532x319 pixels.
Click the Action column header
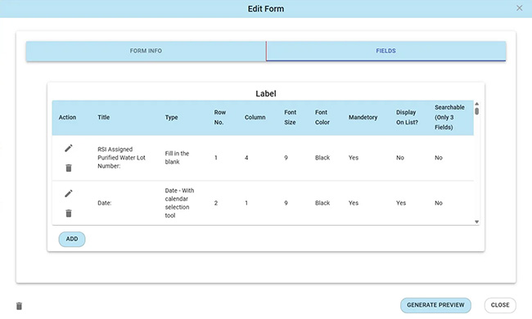67,117
